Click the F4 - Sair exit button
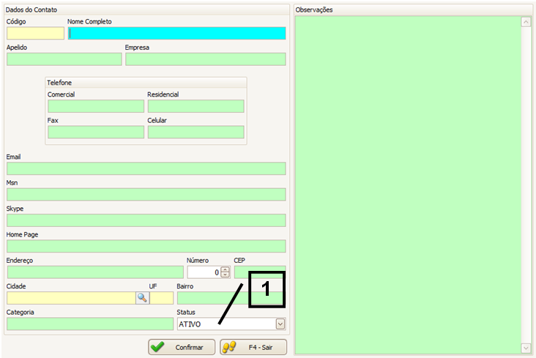The width and height of the screenshot is (536, 358). click(x=253, y=347)
